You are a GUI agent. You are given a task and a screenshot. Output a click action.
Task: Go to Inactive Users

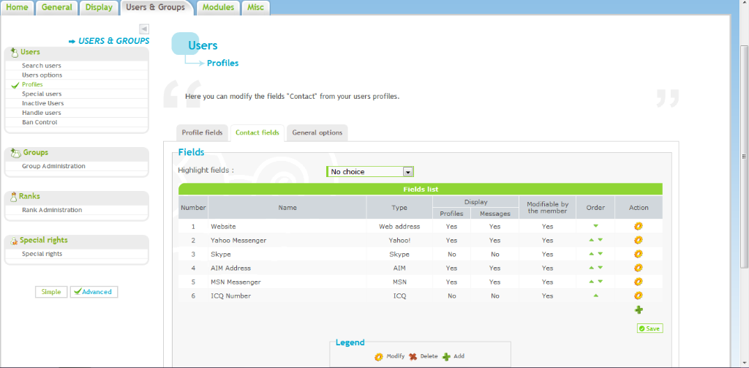tap(42, 103)
